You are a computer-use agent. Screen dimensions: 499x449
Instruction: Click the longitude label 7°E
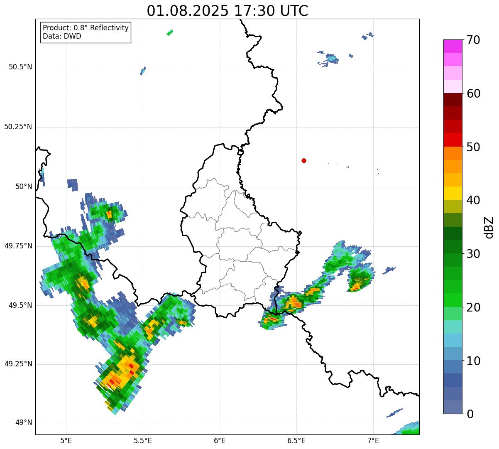[373, 440]
